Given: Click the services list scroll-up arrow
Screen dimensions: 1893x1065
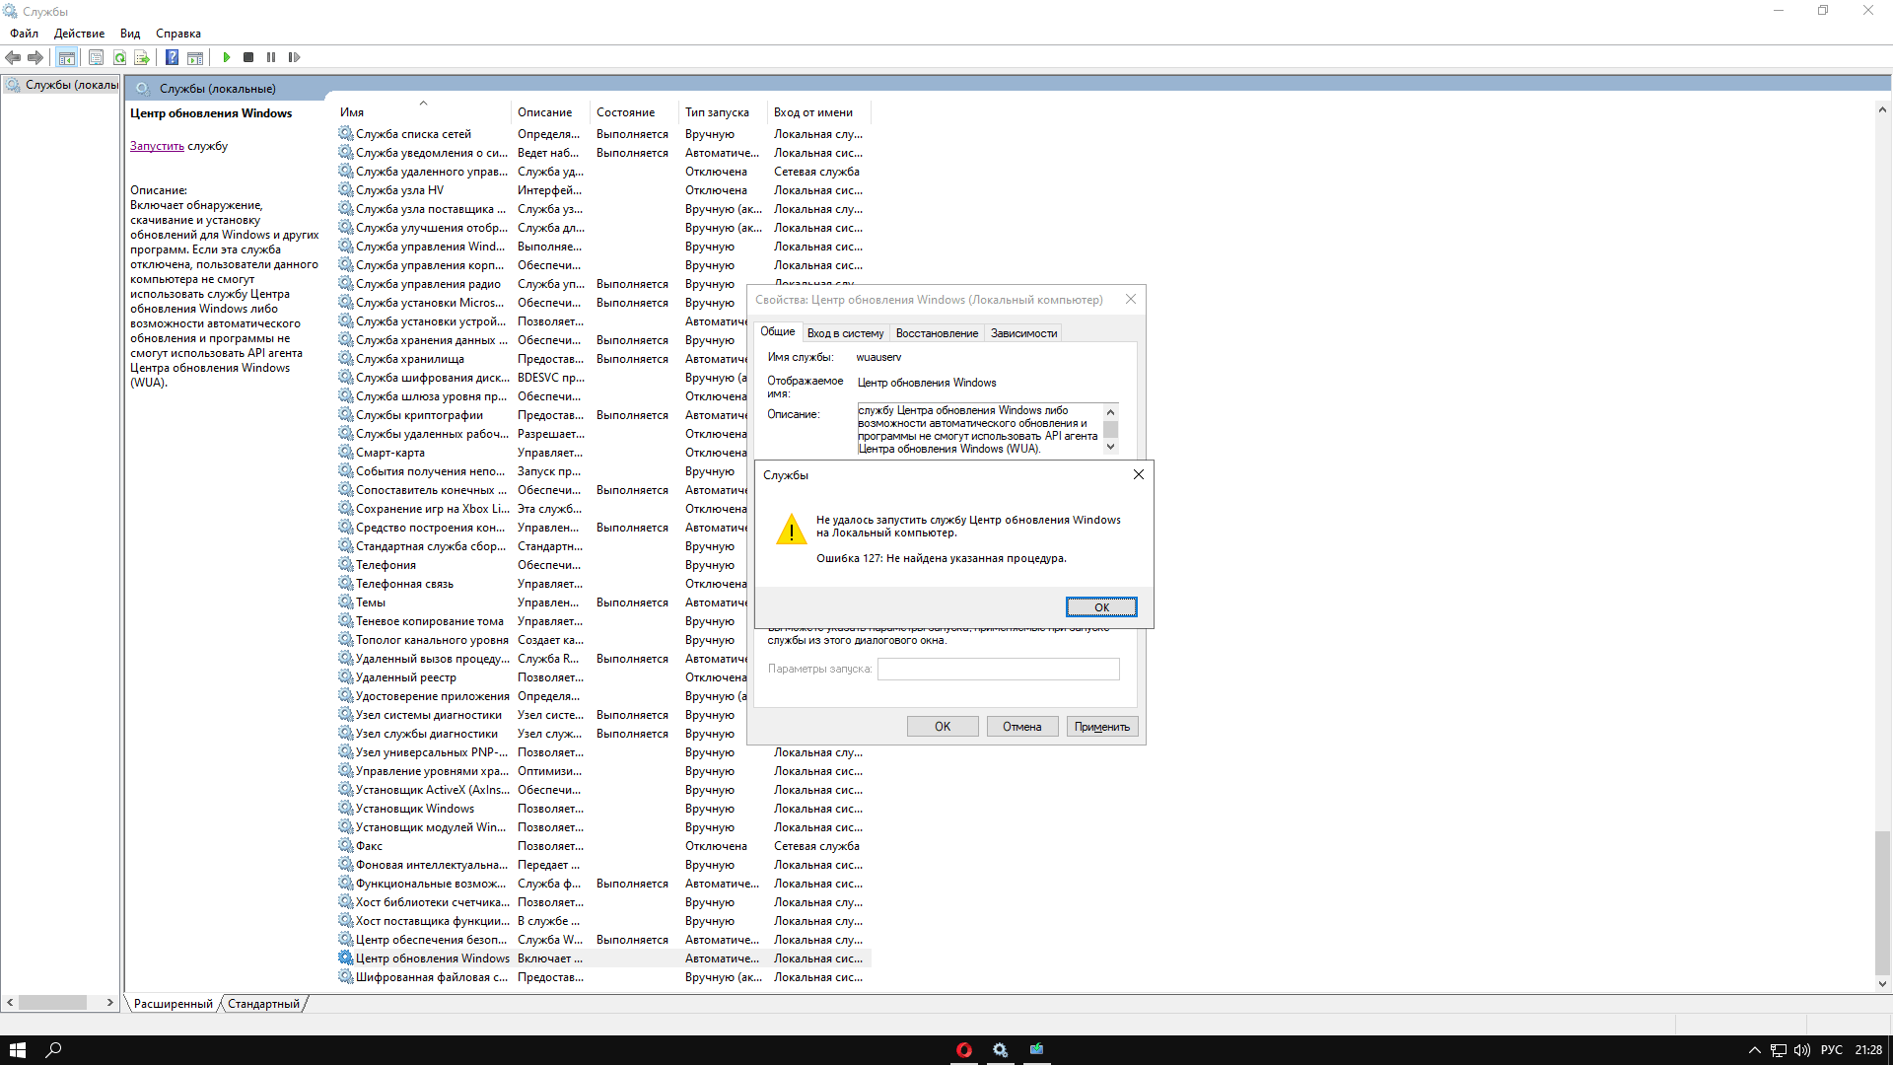Looking at the screenshot, I should [x=1882, y=109].
